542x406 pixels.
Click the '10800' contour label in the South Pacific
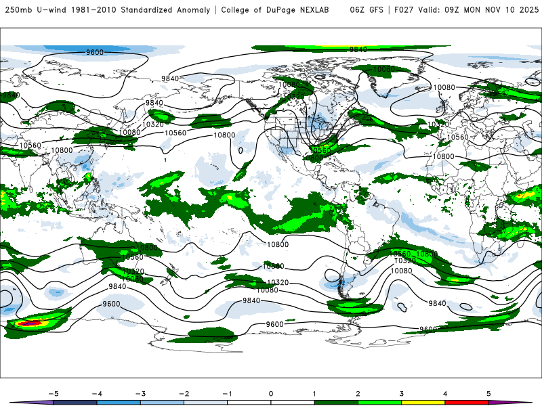pyautogui.click(x=278, y=244)
